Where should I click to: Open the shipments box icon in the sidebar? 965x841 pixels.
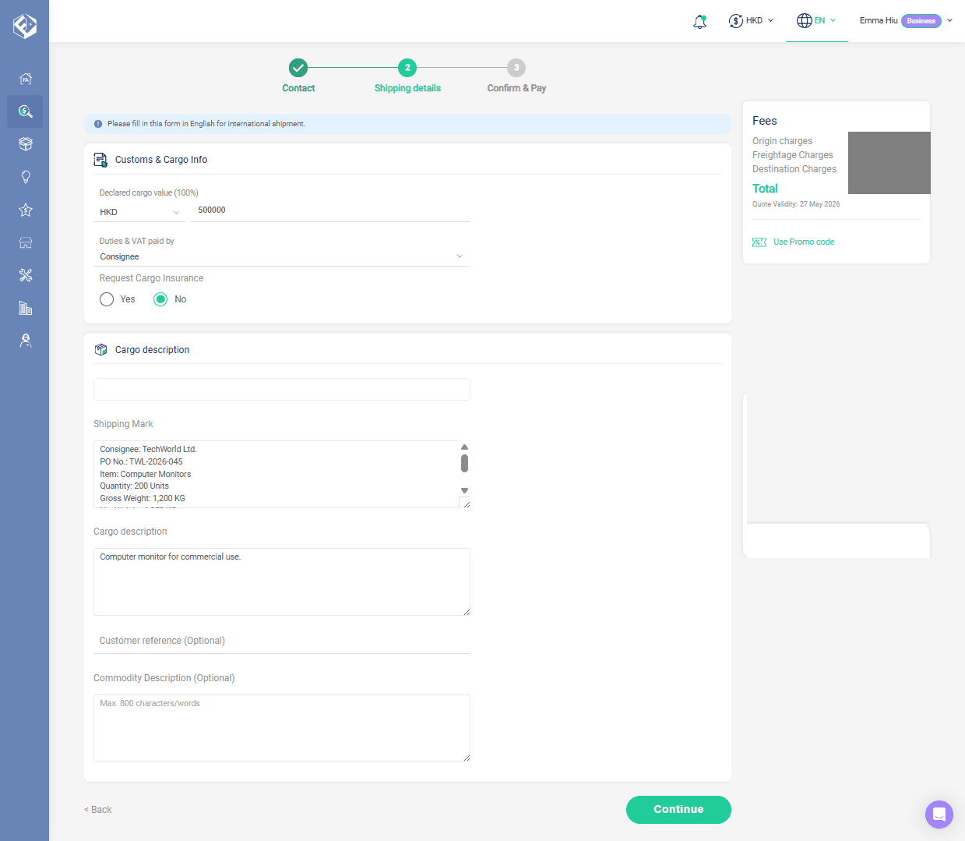25,144
